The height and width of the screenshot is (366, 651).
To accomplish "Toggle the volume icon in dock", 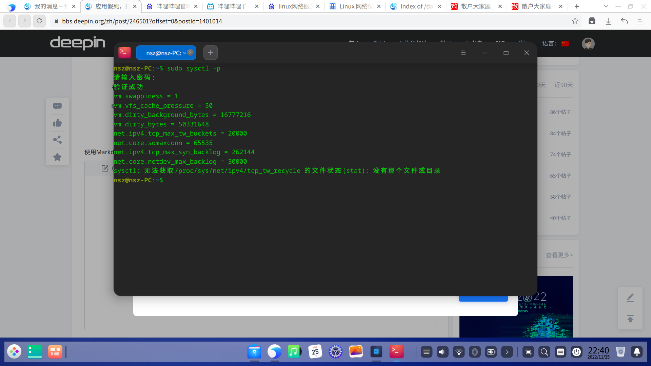I will pos(442,352).
